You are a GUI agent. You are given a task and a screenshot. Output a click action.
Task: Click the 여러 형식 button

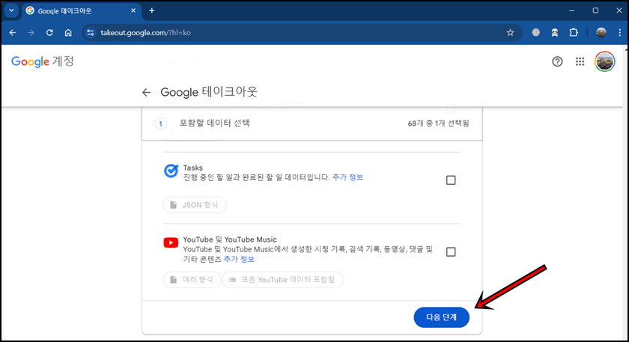(x=192, y=279)
